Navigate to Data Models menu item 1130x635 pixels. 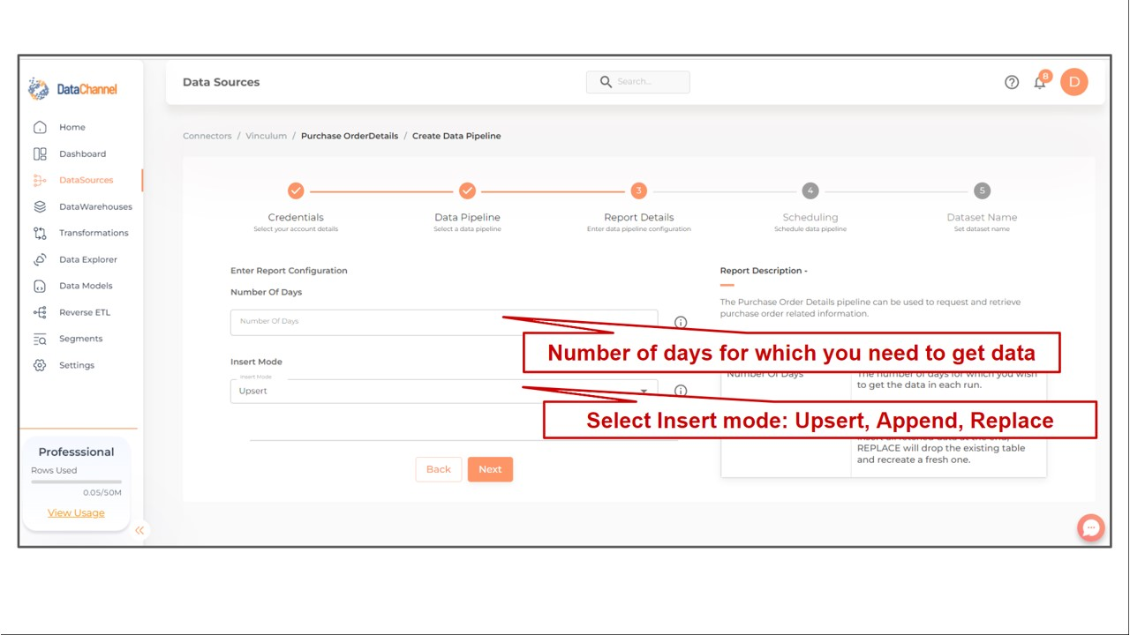point(86,286)
